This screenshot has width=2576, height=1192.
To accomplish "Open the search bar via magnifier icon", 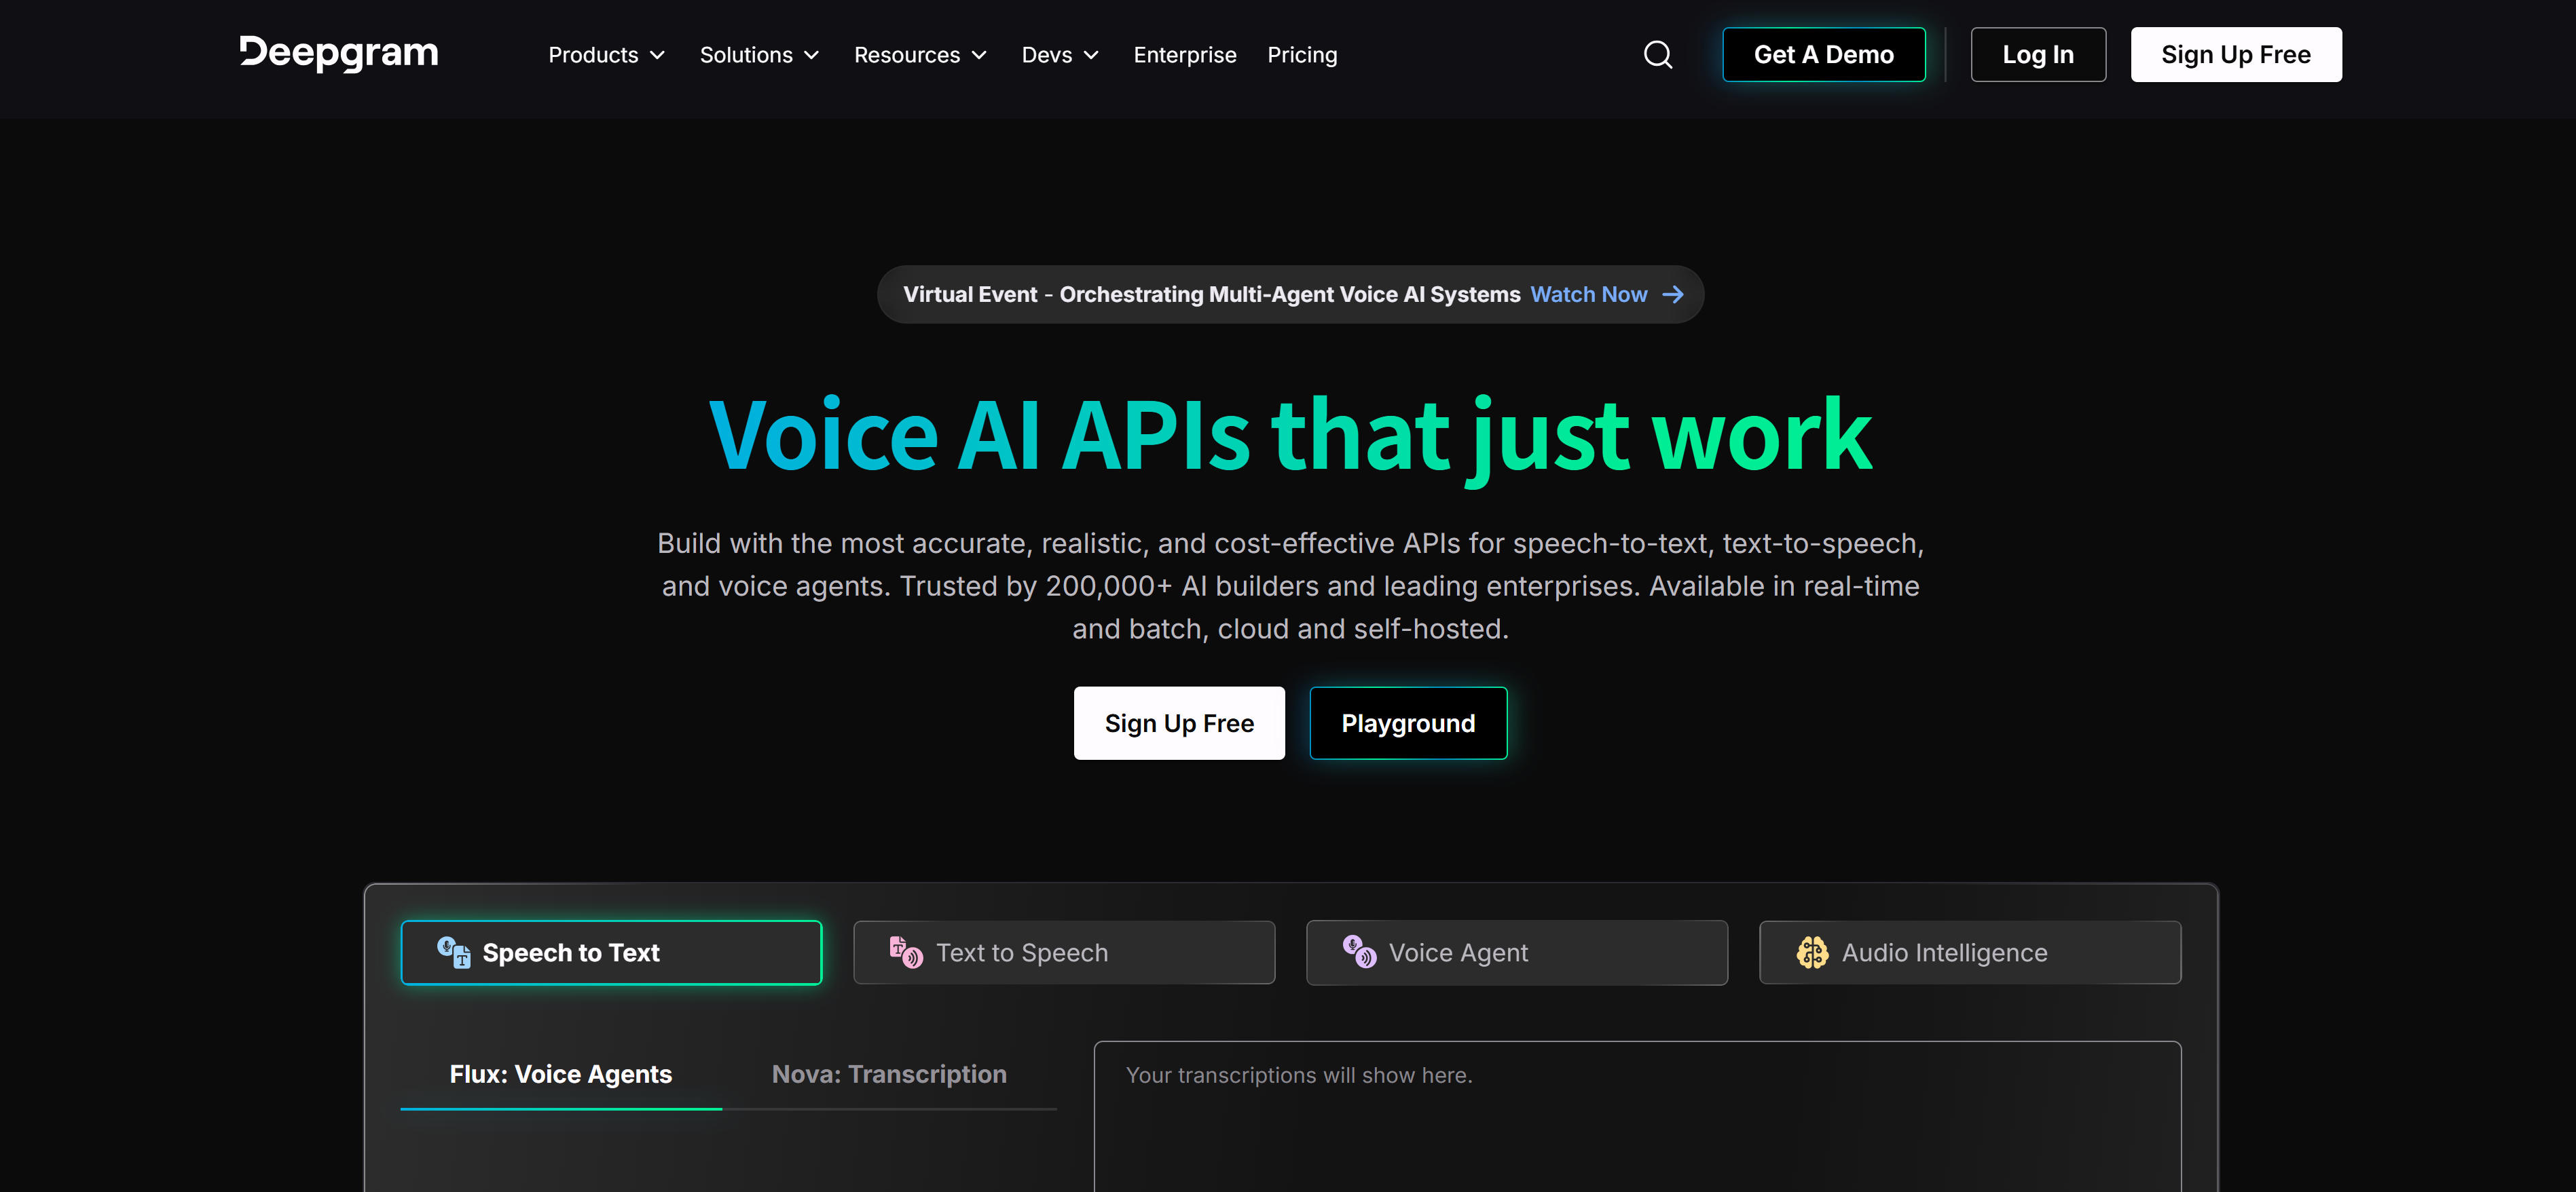I will coord(1657,55).
